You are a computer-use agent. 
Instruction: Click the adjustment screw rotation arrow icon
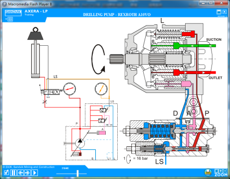point(129,159)
